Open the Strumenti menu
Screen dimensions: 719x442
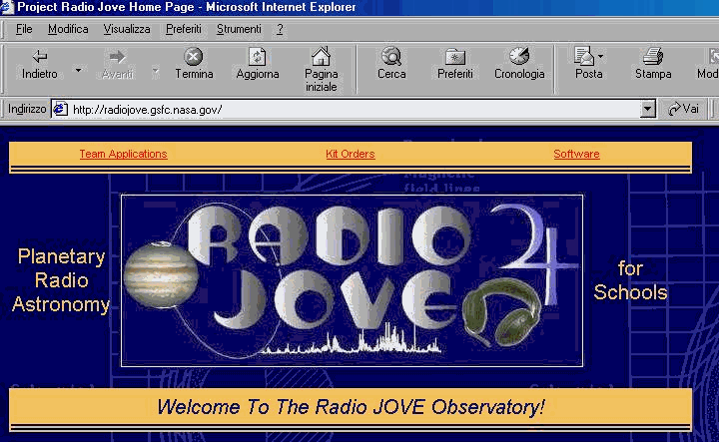point(239,29)
